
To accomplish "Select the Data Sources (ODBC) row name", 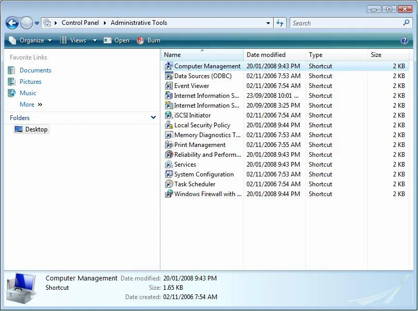I will tap(203, 76).
